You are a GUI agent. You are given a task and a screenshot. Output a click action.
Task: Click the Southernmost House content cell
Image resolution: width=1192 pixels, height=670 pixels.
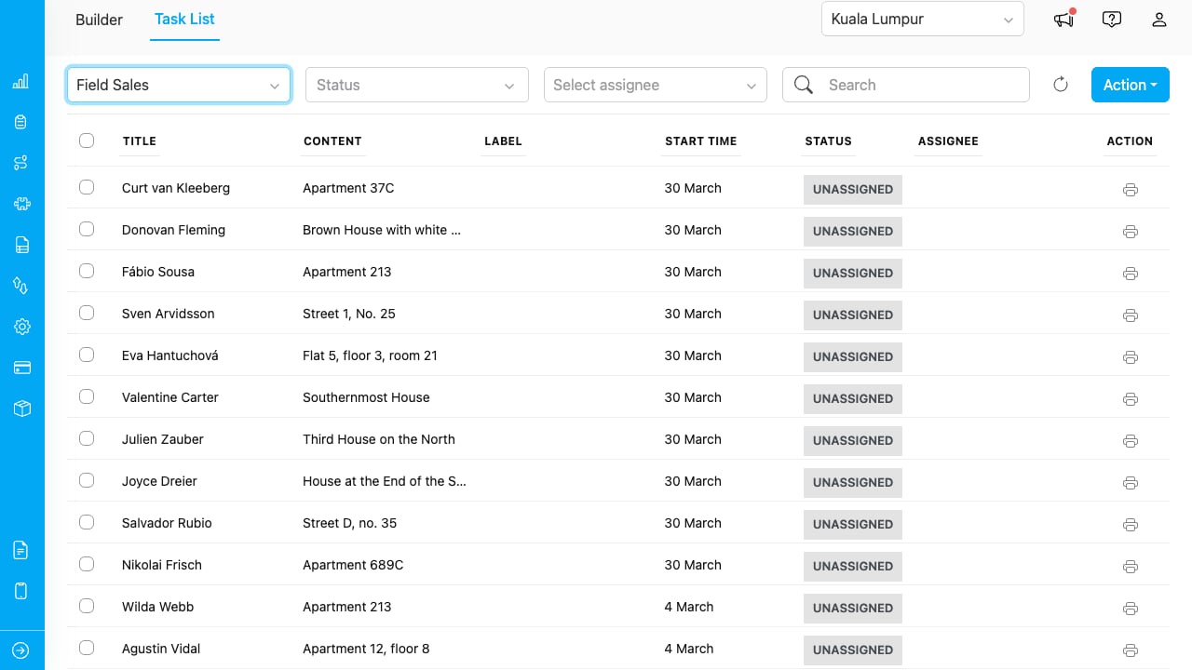coord(366,397)
